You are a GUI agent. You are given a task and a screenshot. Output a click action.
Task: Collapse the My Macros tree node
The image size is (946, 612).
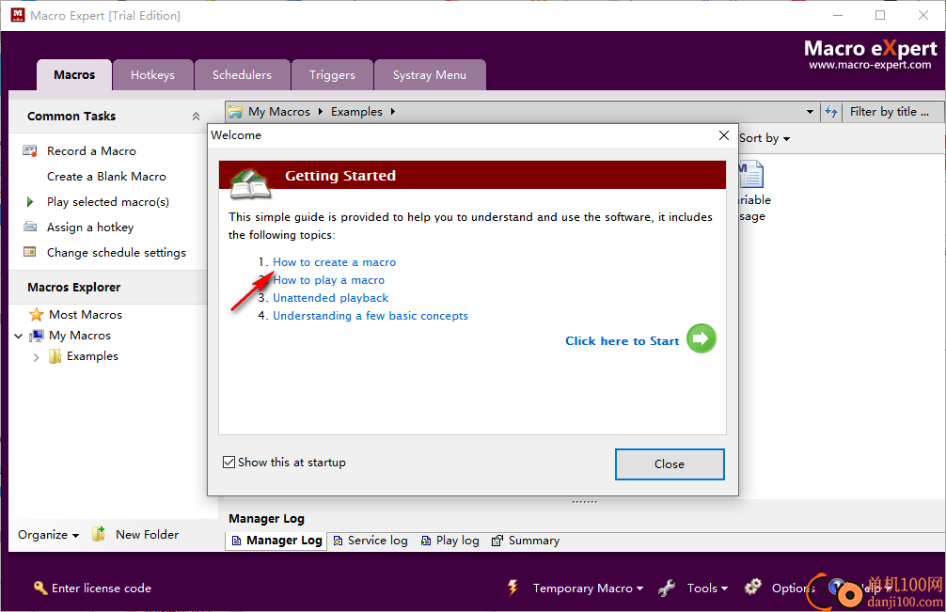coord(19,336)
